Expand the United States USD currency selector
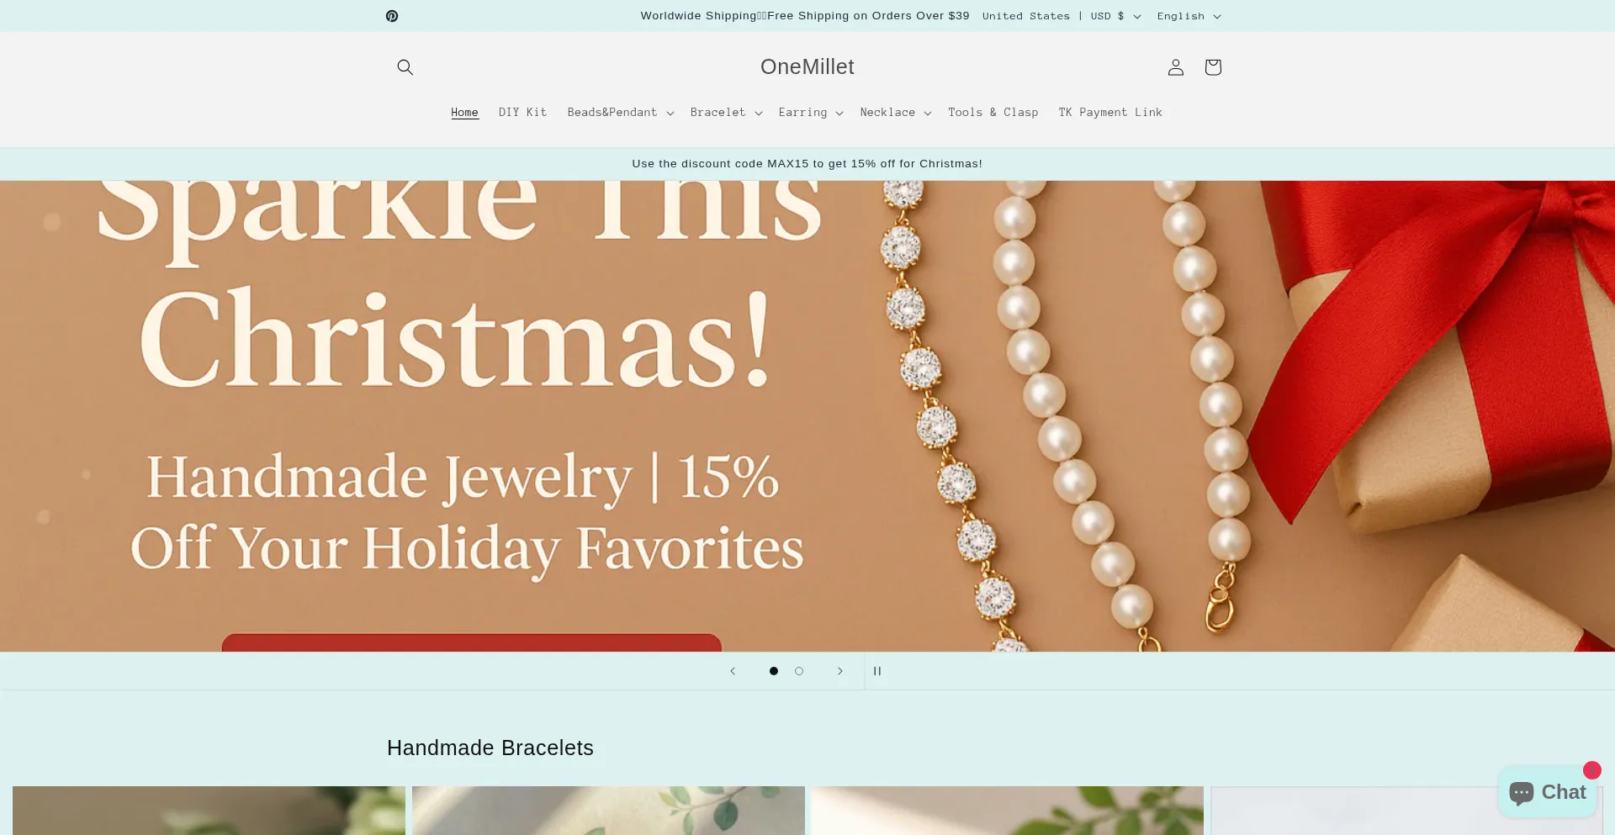 pos(1062,16)
